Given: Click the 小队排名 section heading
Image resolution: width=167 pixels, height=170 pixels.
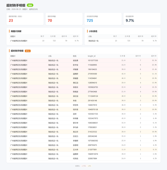Looking at the screenshot, I should (93, 31).
